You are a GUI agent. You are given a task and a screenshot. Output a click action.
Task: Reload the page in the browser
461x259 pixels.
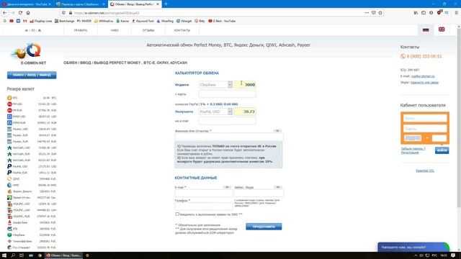(20, 13)
